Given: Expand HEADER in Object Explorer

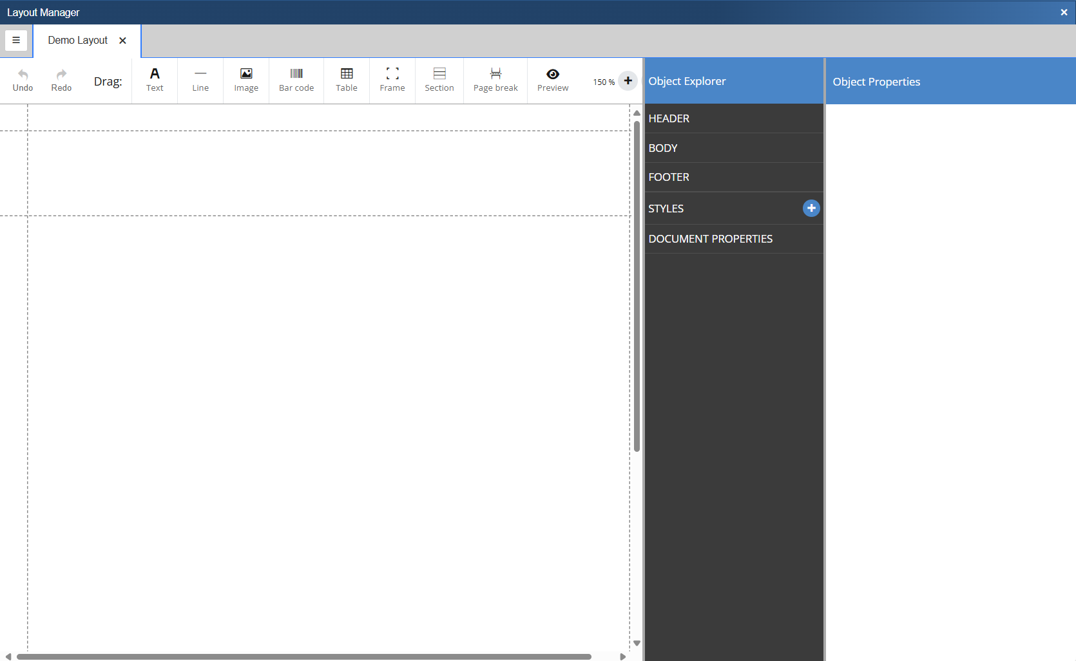Looking at the screenshot, I should tap(669, 118).
